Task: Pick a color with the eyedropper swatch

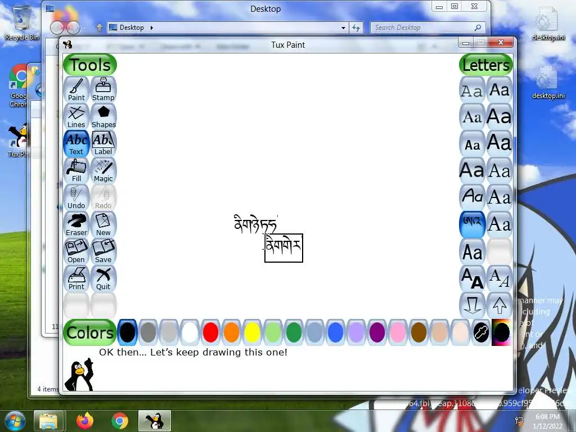Action: 481,332
